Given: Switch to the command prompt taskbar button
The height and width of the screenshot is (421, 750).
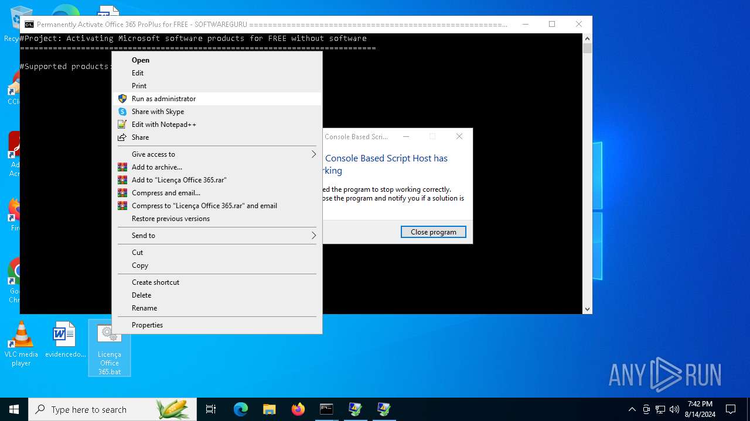Looking at the screenshot, I should (326, 409).
